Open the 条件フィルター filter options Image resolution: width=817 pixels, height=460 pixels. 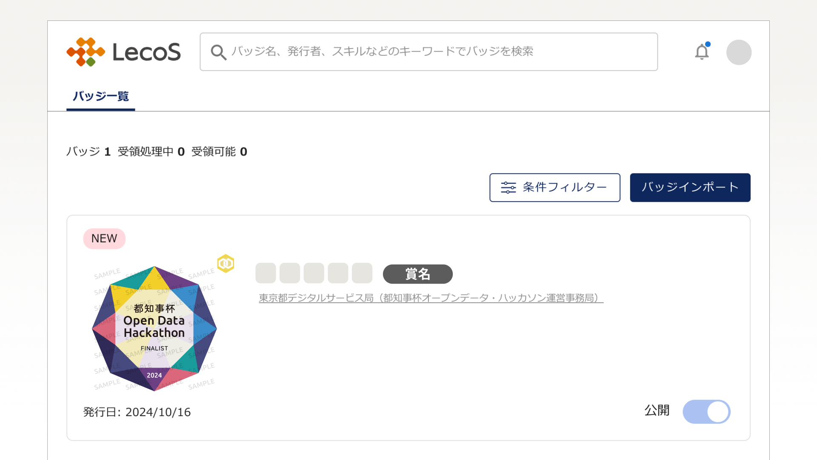pos(554,187)
